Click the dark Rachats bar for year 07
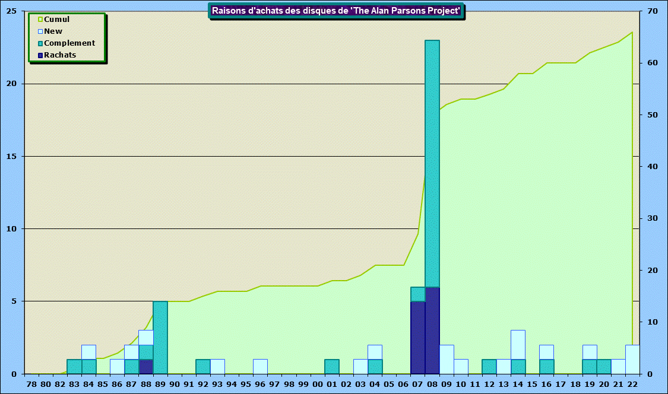 coord(418,338)
